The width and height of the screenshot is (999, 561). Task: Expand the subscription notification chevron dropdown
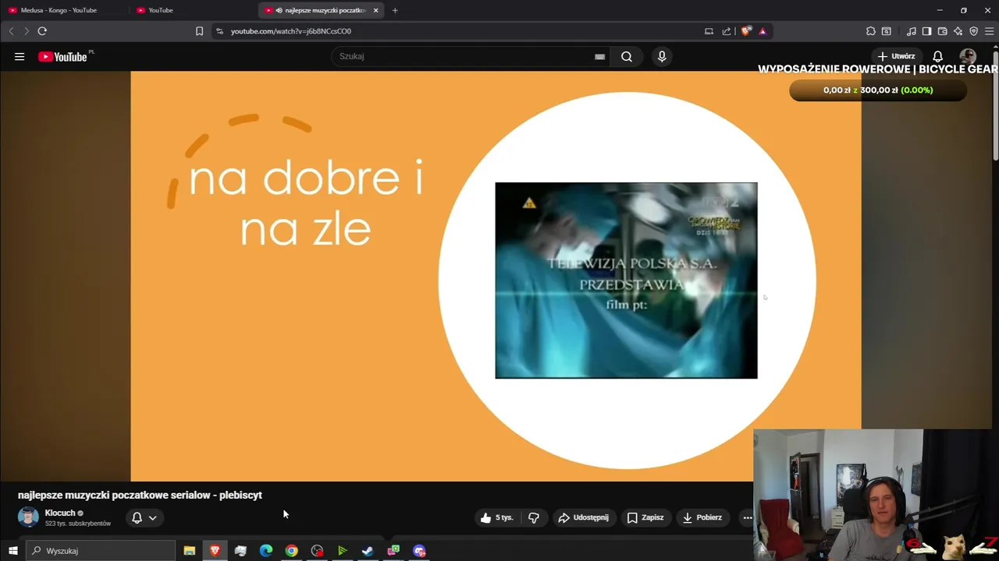point(153,517)
